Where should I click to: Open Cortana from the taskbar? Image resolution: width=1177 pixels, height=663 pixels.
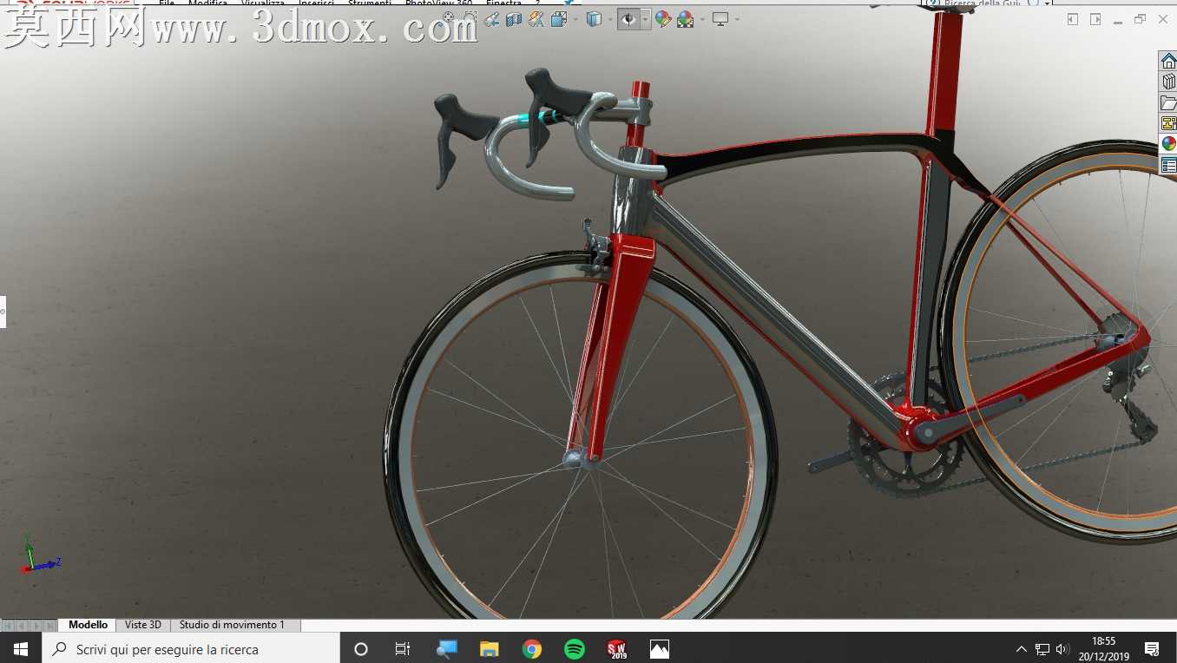361,649
